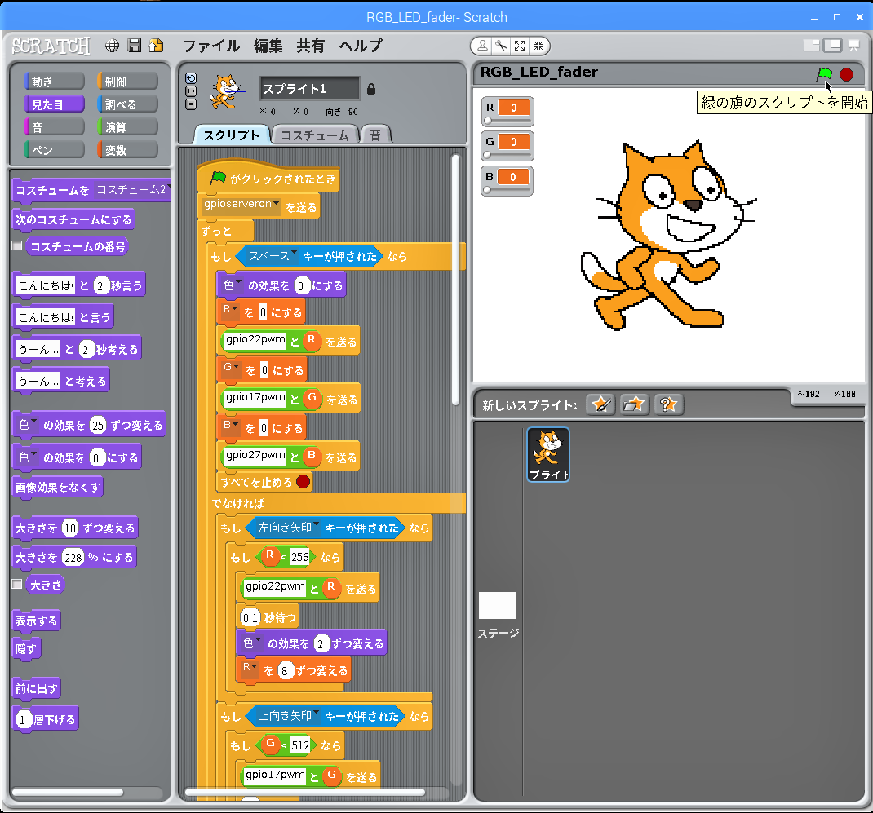Screen dimensions: 873x813
Task: Click the green flag hat block
Action: 268,178
